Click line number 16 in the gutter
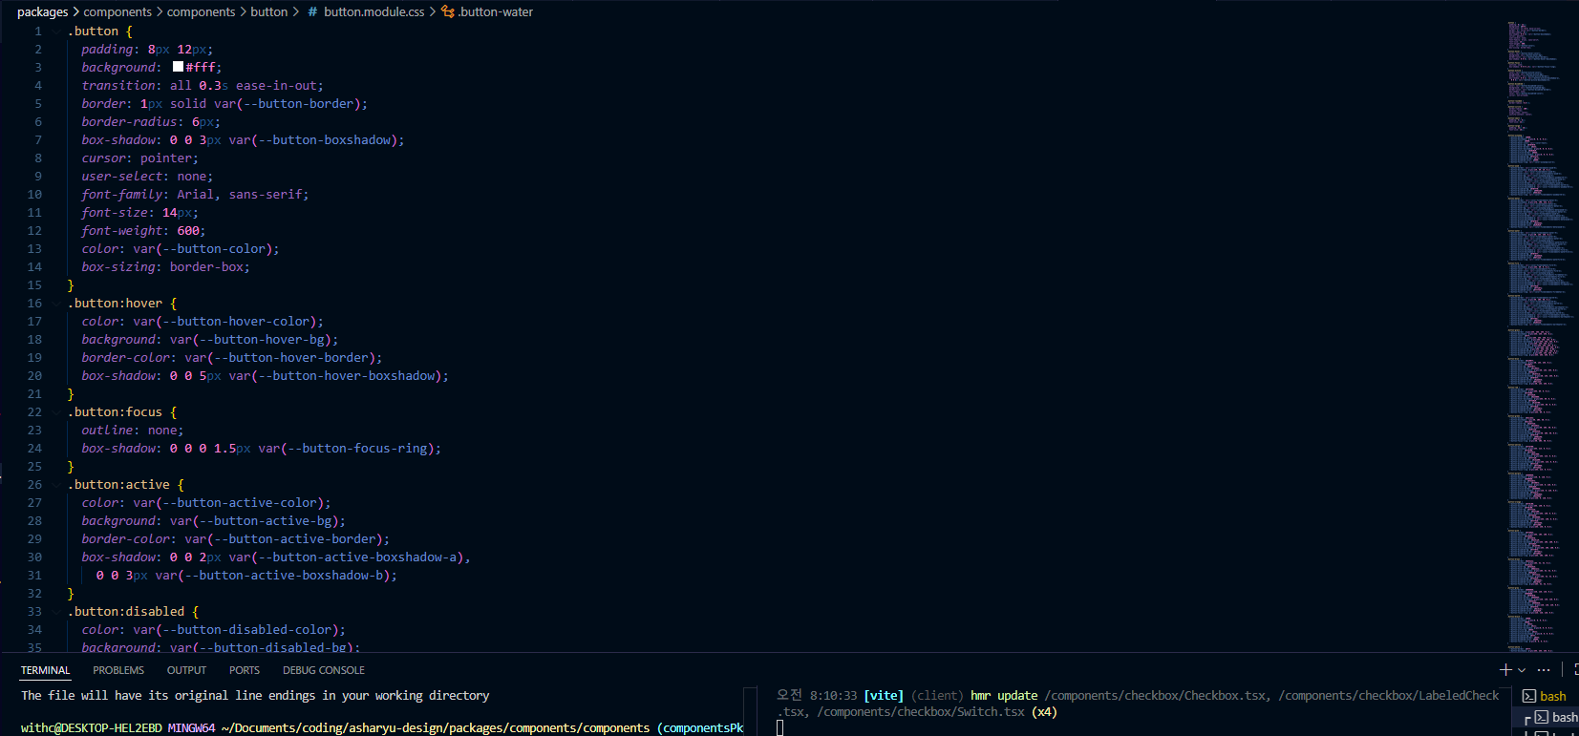This screenshot has height=736, width=1579. pos(34,304)
